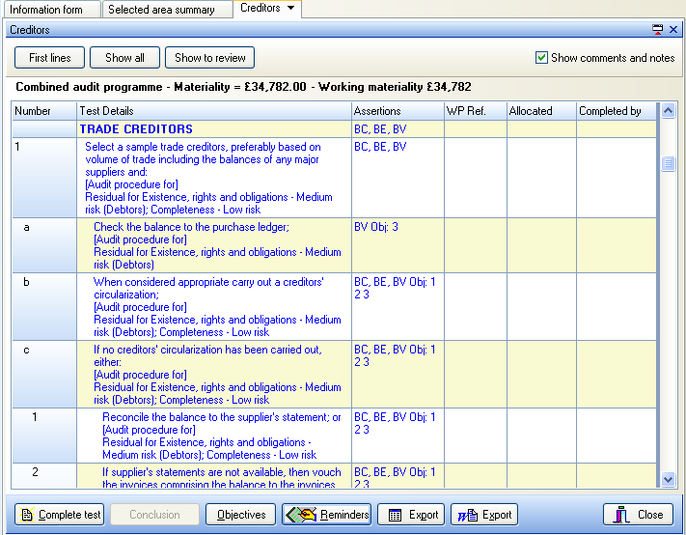686x535 pixels.
Task: Close the Creditors audit programme
Action: tap(638, 515)
